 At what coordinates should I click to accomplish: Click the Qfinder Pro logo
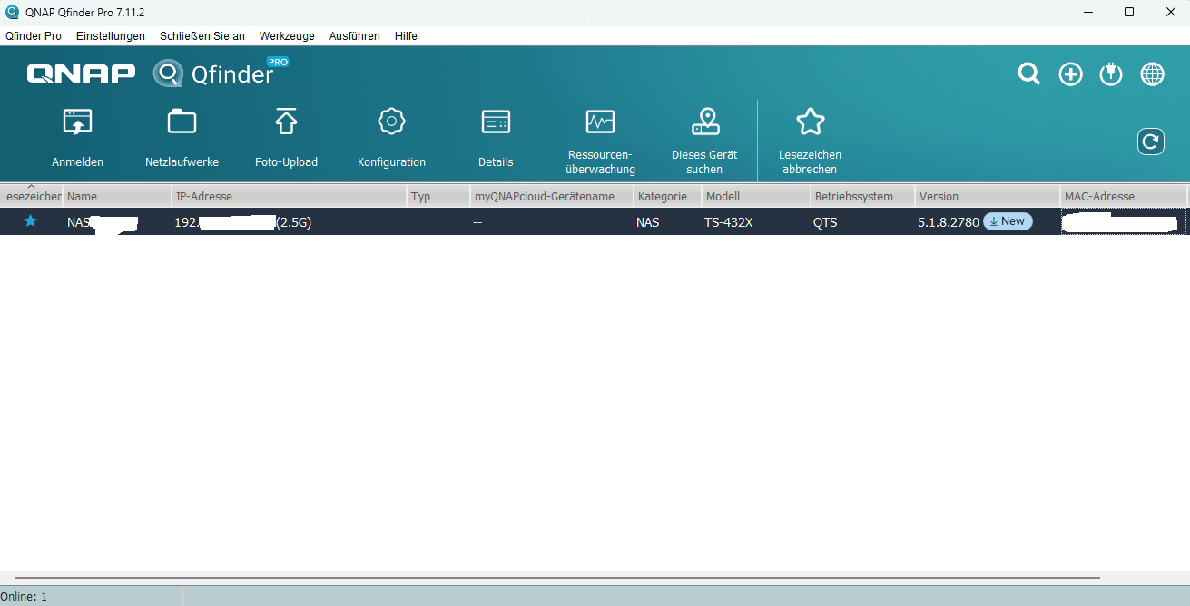click(x=221, y=73)
